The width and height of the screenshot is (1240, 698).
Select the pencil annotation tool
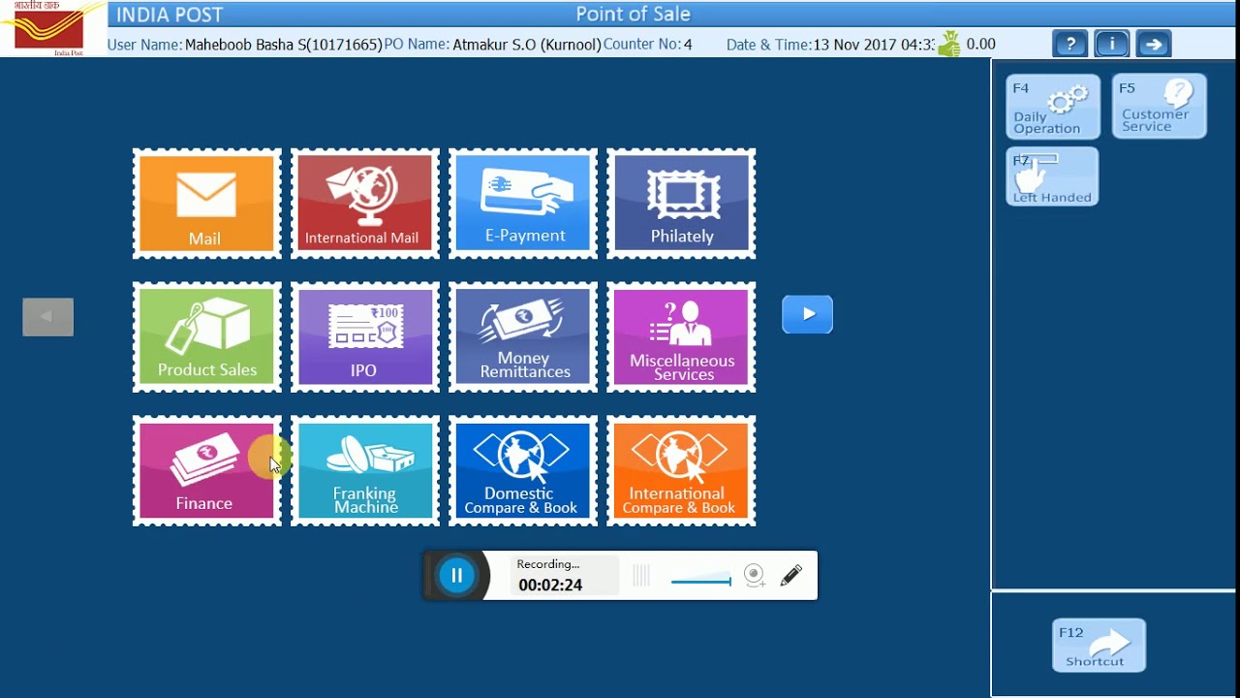click(790, 575)
